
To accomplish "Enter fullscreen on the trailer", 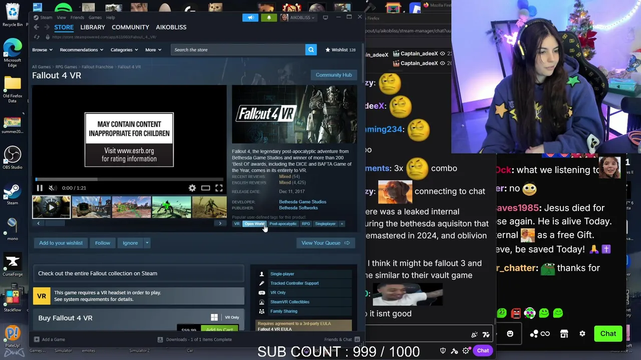I will pos(219,188).
